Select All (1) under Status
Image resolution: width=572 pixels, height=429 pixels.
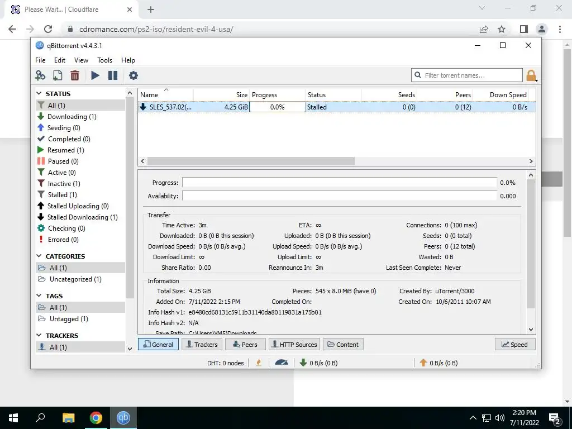(80, 106)
